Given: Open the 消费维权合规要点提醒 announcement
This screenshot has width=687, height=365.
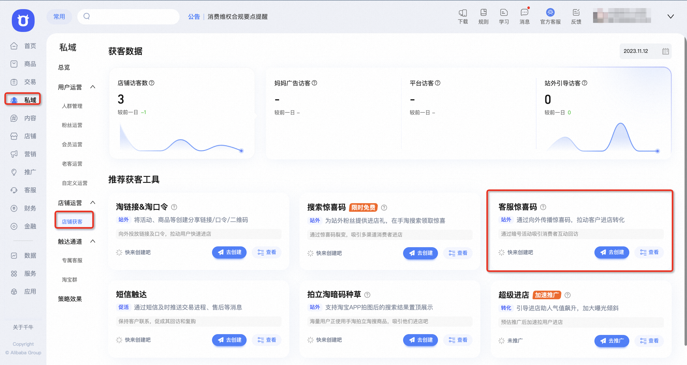Looking at the screenshot, I should (237, 17).
